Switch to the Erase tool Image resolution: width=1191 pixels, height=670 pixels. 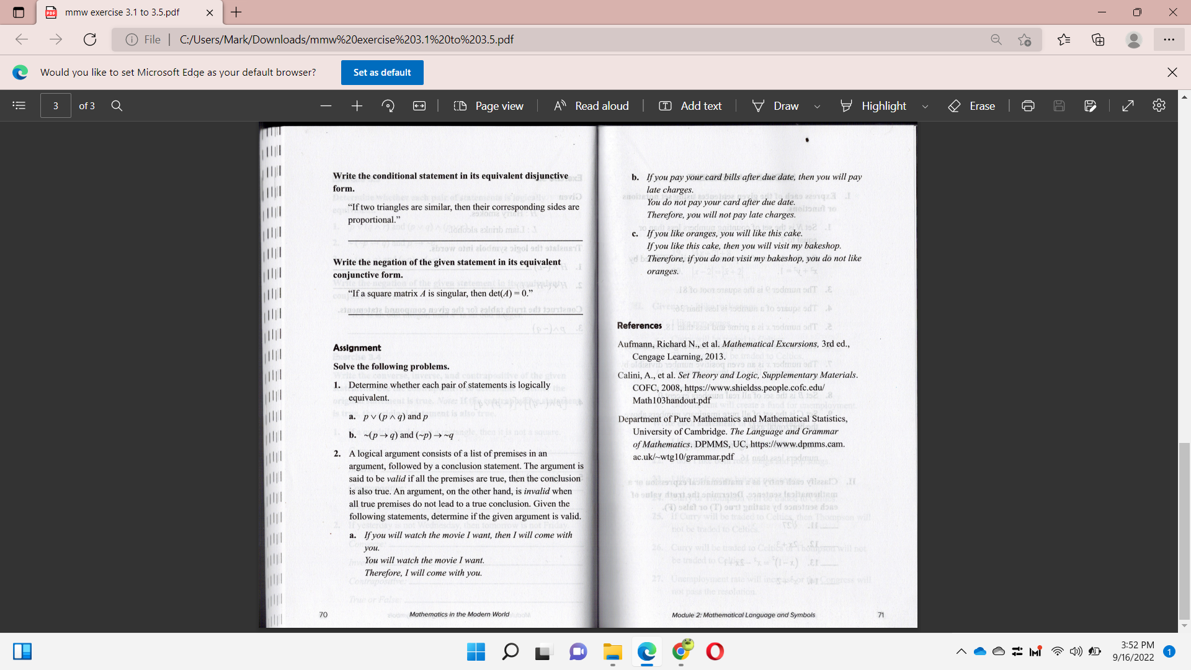tap(971, 105)
